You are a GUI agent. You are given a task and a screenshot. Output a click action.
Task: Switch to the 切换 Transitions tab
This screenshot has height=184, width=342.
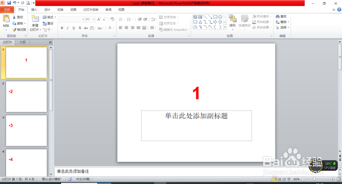pyautogui.click(x=61, y=10)
